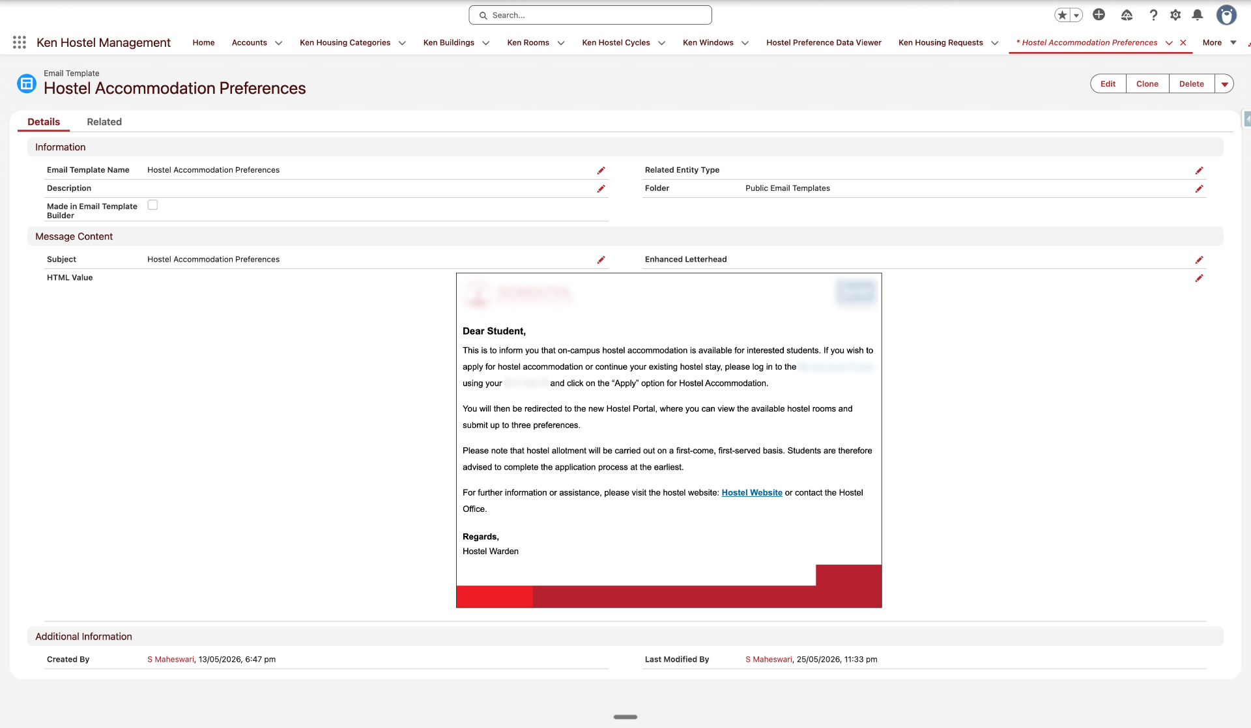Viewport: 1251px width, 728px height.
Task: Expand the Ken Housing Categories dropdown
Action: coord(402,43)
